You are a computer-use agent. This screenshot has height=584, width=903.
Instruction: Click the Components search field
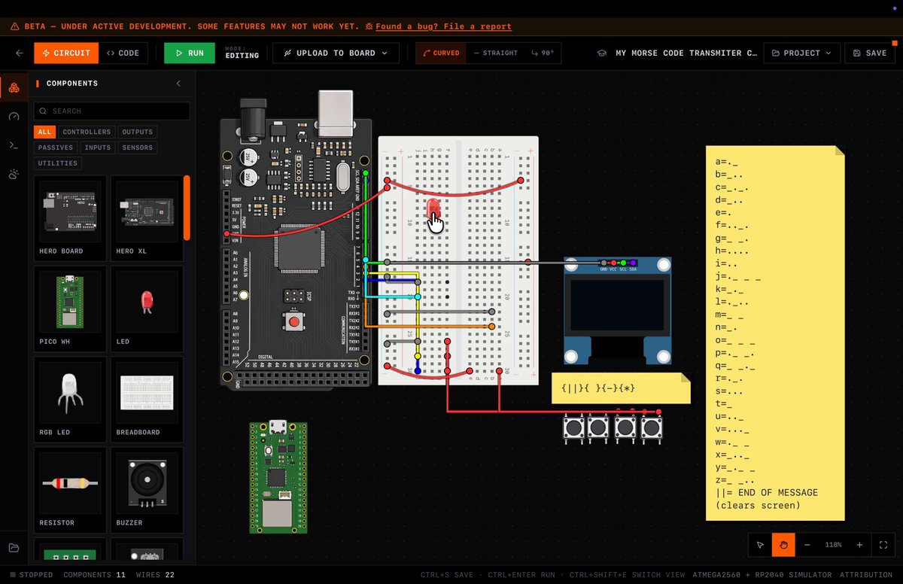[x=112, y=111]
